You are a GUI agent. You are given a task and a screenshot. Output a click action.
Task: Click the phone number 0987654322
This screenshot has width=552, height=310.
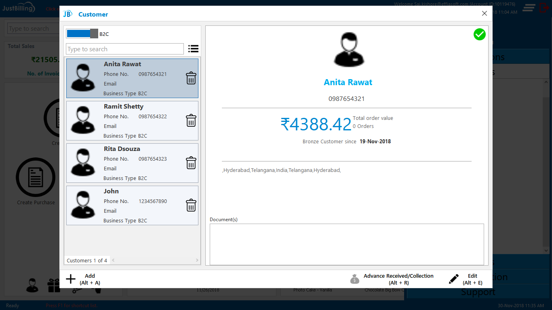point(153,116)
